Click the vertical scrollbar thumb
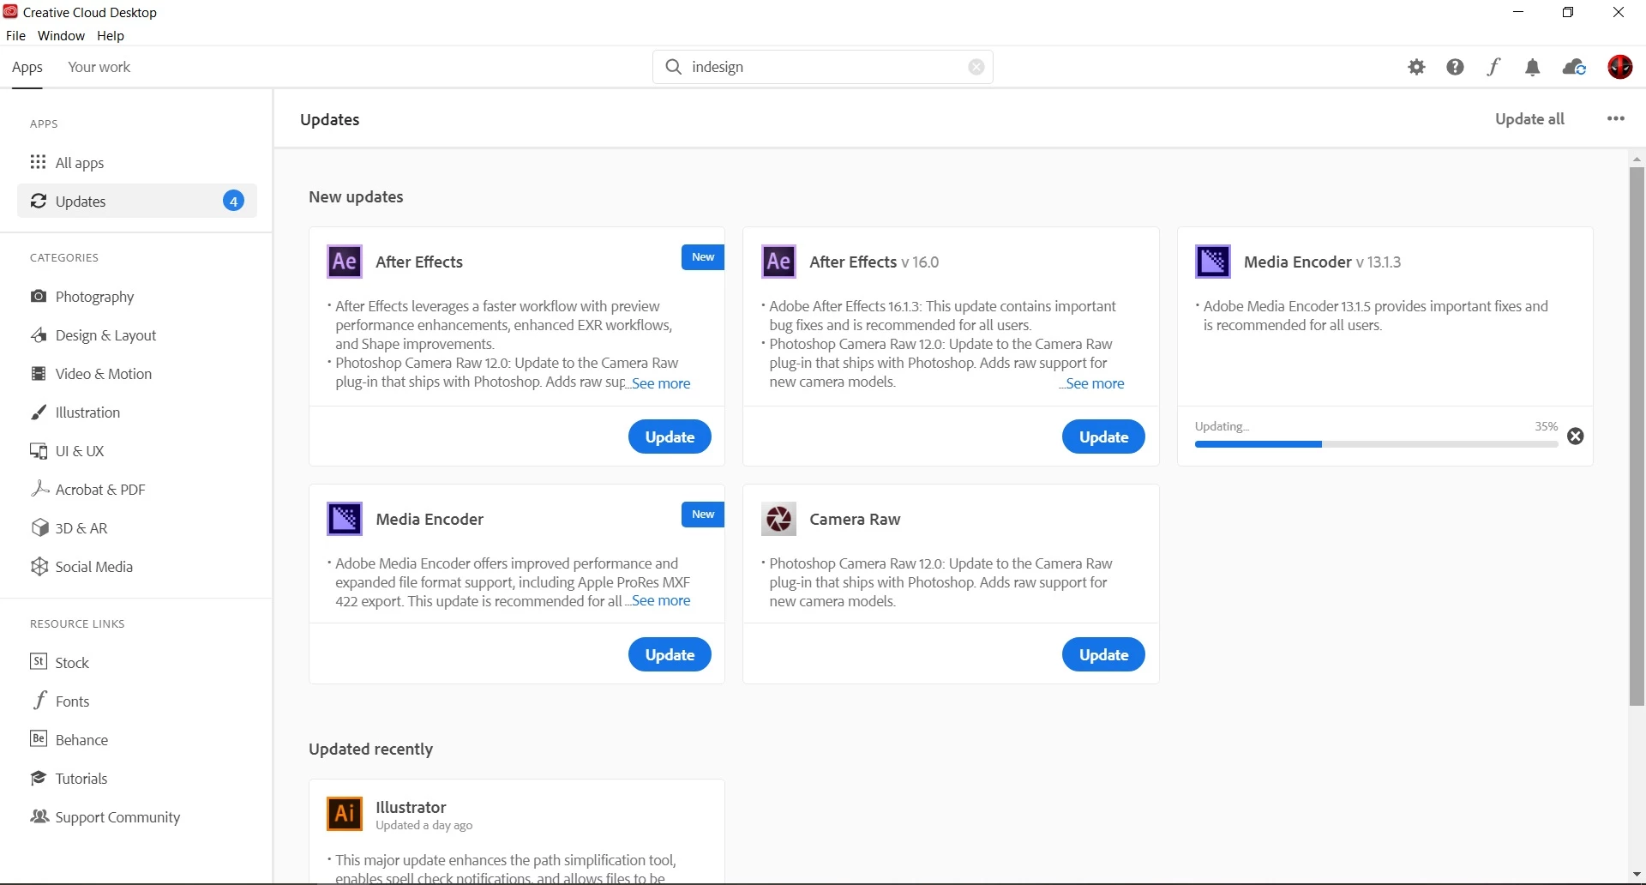 (x=1637, y=436)
